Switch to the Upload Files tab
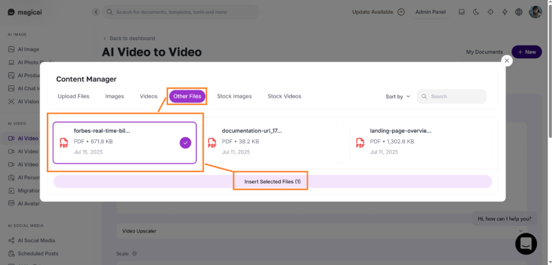The height and width of the screenshot is (265, 553). (x=73, y=96)
